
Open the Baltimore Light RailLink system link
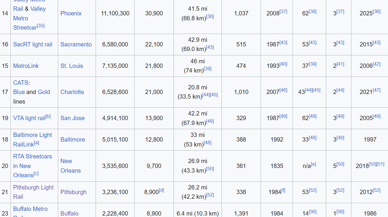click(33, 140)
